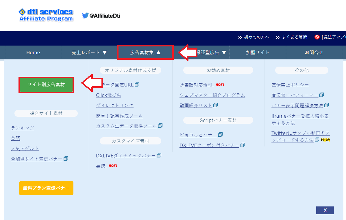Click external-link icon beside DXLIVEクーポン付きバナー
Image resolution: width=346 pixels, height=220 pixels.
click(243, 145)
